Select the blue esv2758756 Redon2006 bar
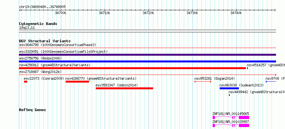Screen dimensions: 285x129 click(147, 61)
